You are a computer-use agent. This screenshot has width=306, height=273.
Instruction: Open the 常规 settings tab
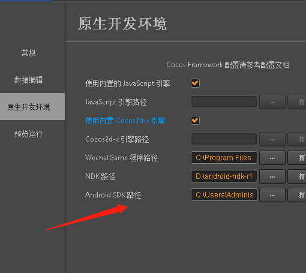click(29, 53)
